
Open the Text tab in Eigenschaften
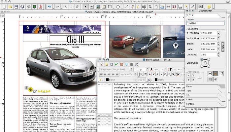(x=205, y=91)
